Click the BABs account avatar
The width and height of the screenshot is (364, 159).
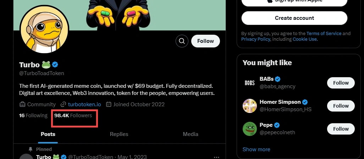click(x=249, y=83)
